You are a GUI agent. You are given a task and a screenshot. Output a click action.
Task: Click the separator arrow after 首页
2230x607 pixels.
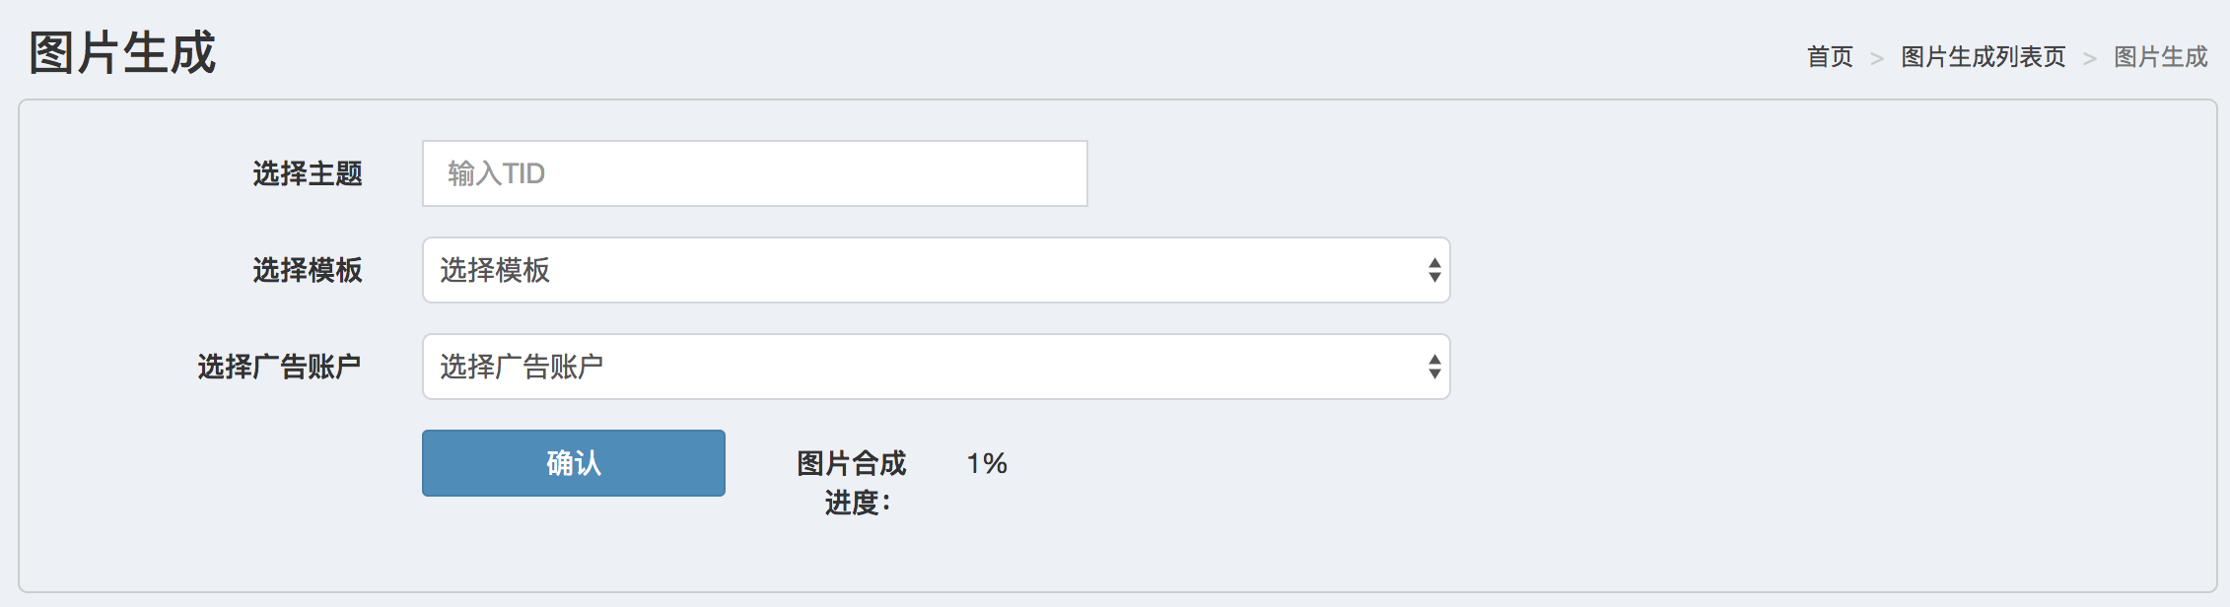click(x=1877, y=59)
